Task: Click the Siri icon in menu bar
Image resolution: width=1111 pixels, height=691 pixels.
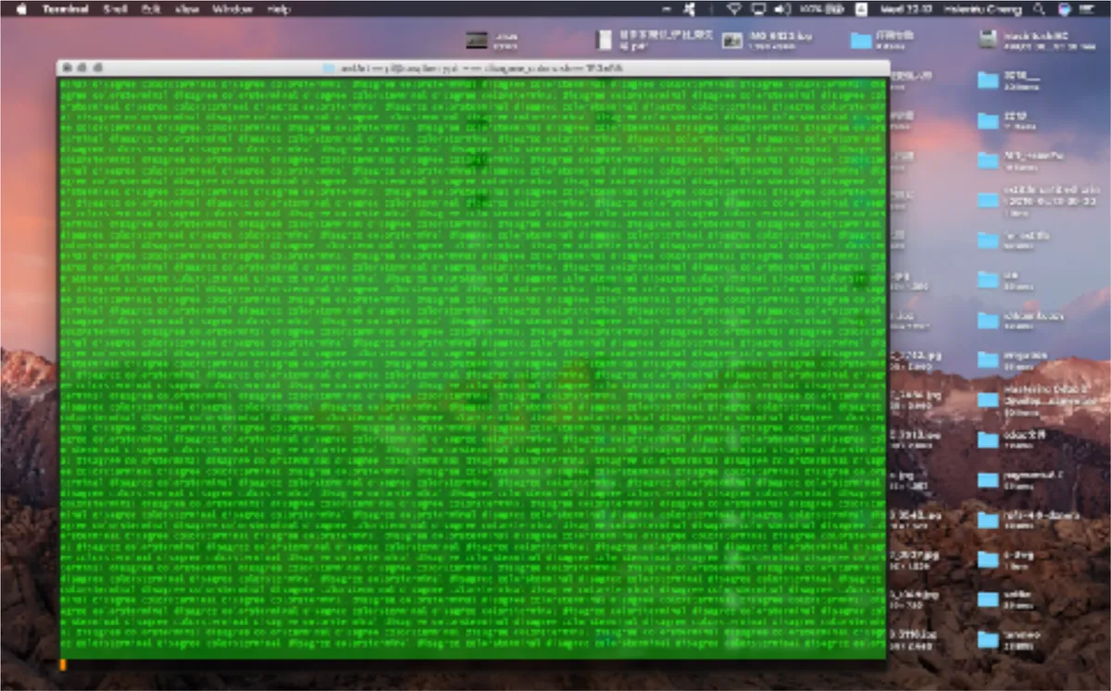Action: click(1065, 9)
